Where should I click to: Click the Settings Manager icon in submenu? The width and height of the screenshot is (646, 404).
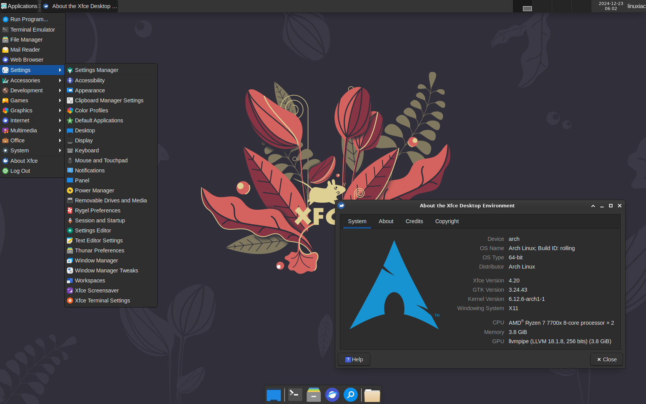pyautogui.click(x=70, y=70)
